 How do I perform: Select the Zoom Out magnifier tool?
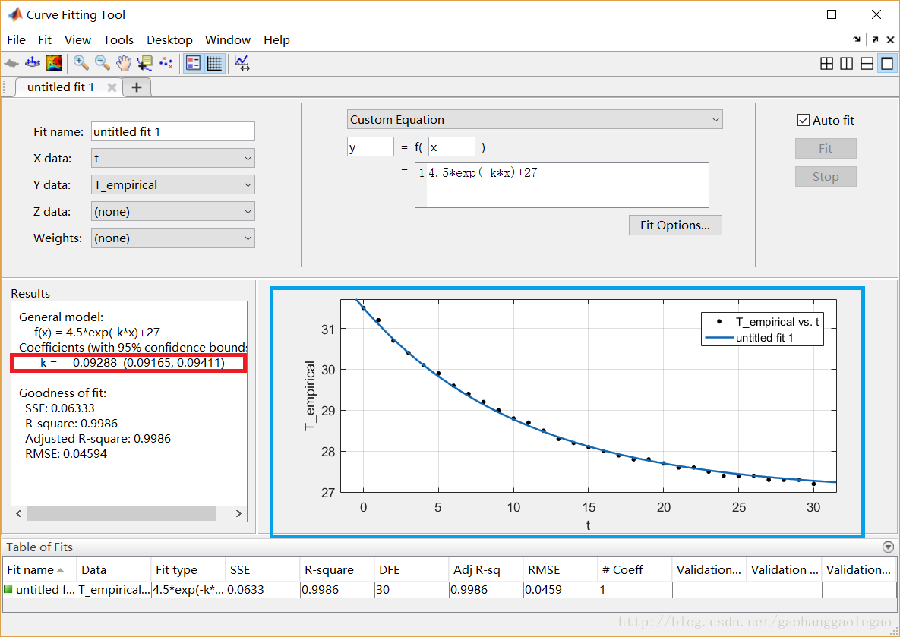click(x=103, y=63)
